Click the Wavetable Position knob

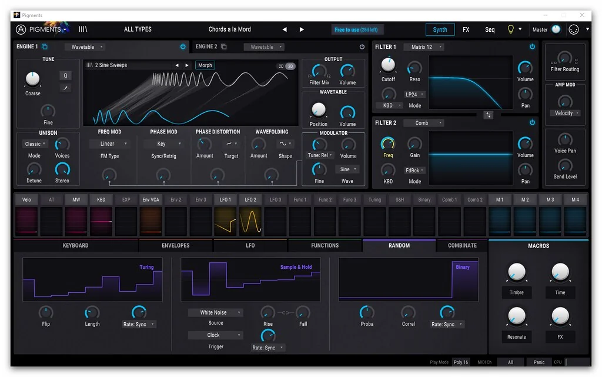point(318,110)
